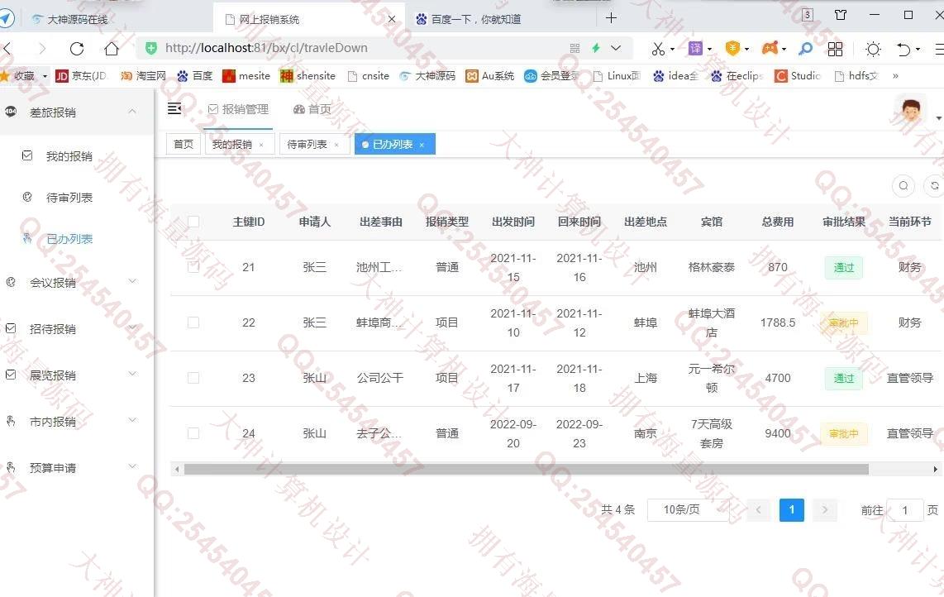
Task: Click the 首页 link in top navigation
Action: [x=312, y=109]
